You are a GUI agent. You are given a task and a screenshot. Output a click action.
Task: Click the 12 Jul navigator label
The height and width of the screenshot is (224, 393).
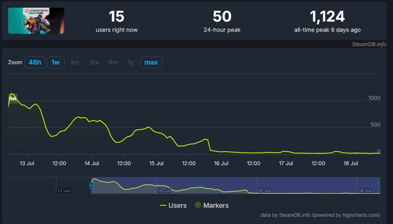(63, 191)
